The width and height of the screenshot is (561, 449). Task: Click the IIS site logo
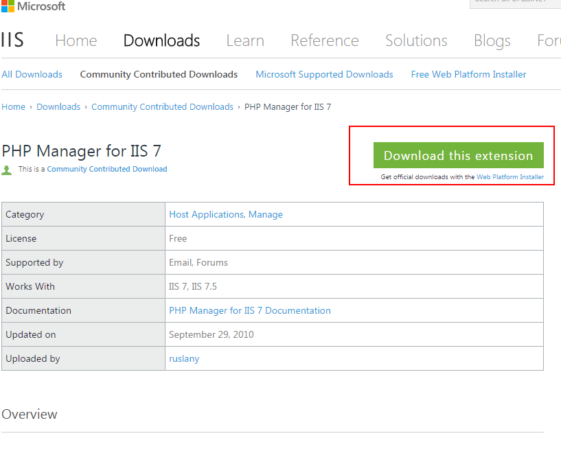[12, 40]
